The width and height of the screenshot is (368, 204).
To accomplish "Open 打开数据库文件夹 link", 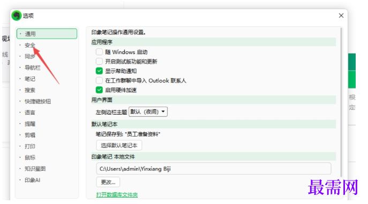I will [117, 194].
